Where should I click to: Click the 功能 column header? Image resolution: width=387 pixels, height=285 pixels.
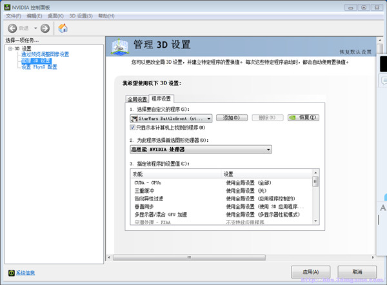(176, 174)
